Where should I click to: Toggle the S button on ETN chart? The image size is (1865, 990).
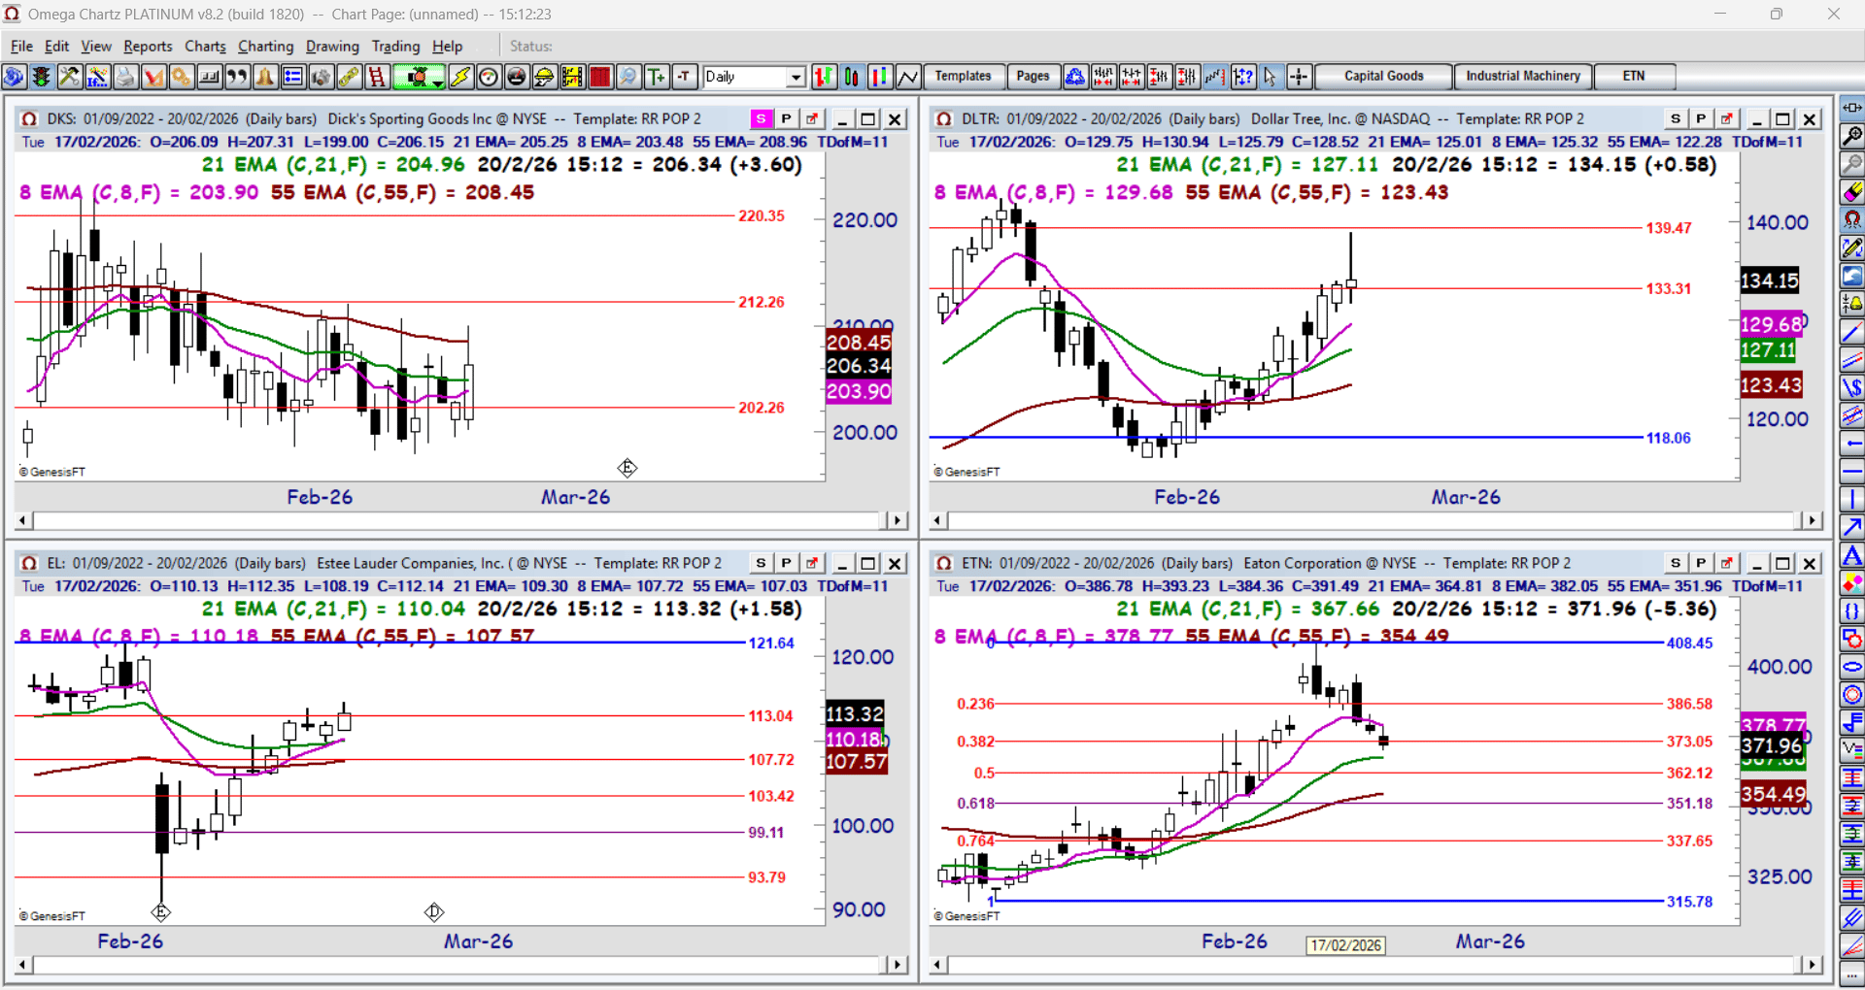click(1676, 563)
